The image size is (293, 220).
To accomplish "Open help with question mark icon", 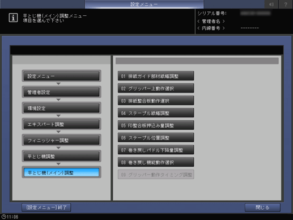I will (286, 4).
